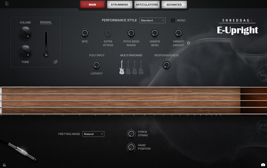267x168 pixels.
Task: Click the Signal label link
Action: [46, 22]
